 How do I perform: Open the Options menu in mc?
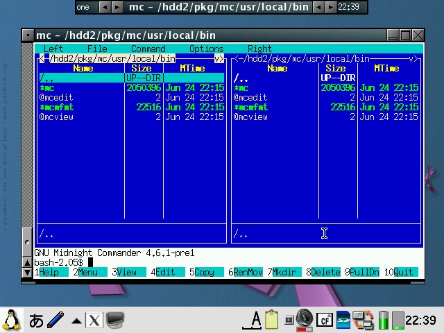(x=206, y=49)
